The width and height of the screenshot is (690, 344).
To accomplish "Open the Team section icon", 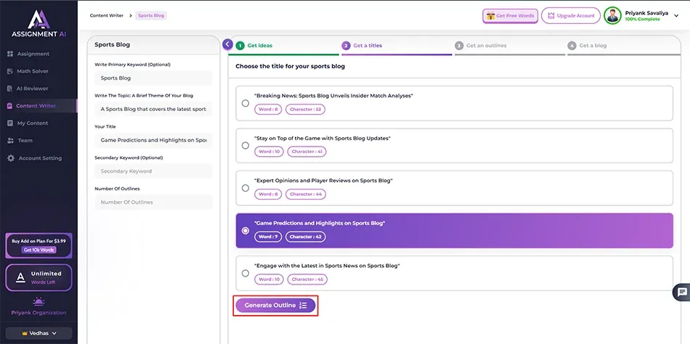I will [10, 141].
